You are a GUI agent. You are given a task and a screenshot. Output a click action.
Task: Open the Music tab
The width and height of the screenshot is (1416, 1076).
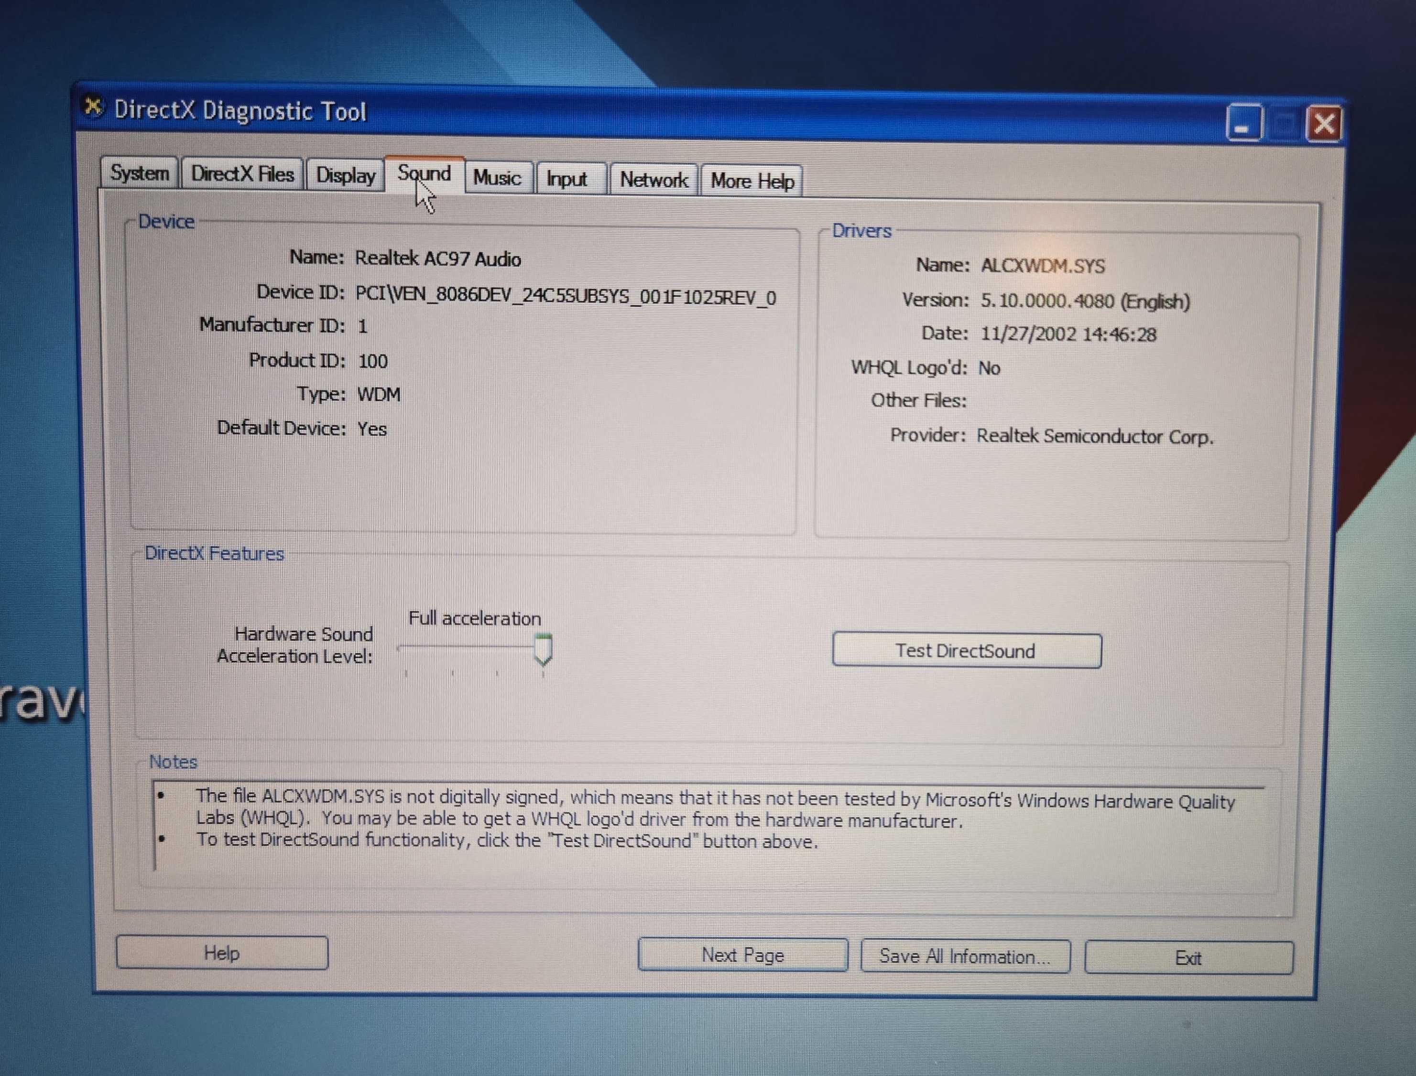(x=498, y=177)
